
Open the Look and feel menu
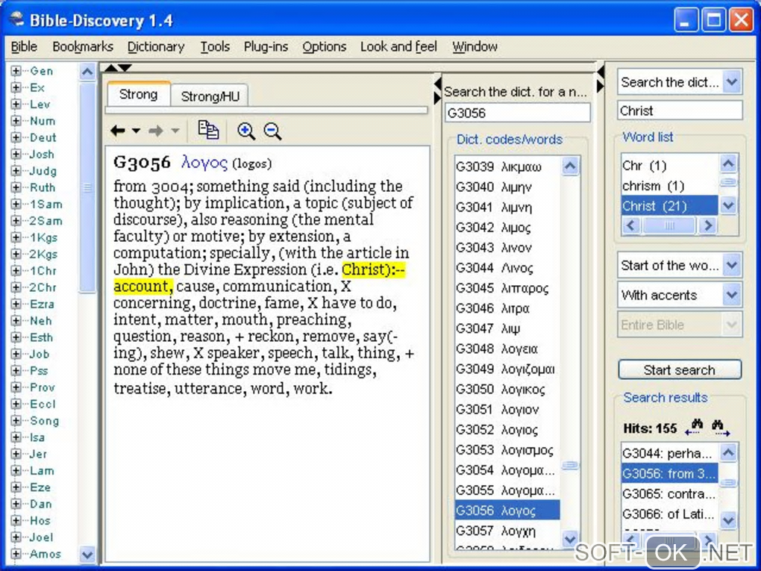pos(398,46)
